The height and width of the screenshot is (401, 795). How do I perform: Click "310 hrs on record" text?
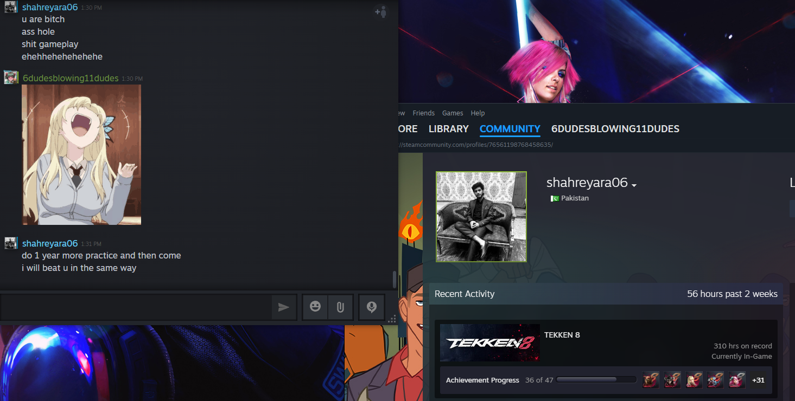(743, 346)
